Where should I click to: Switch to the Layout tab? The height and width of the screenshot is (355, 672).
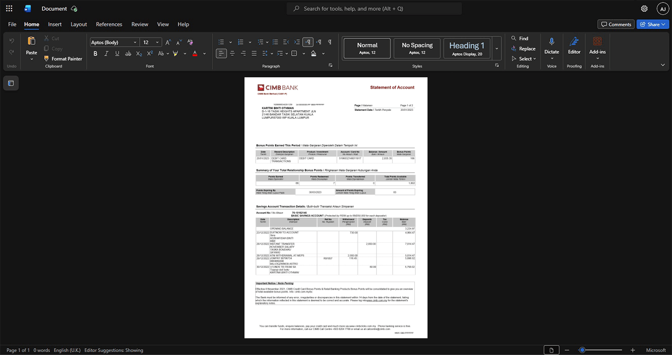[79, 24]
